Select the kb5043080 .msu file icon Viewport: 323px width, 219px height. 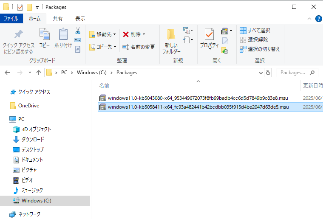click(102, 98)
